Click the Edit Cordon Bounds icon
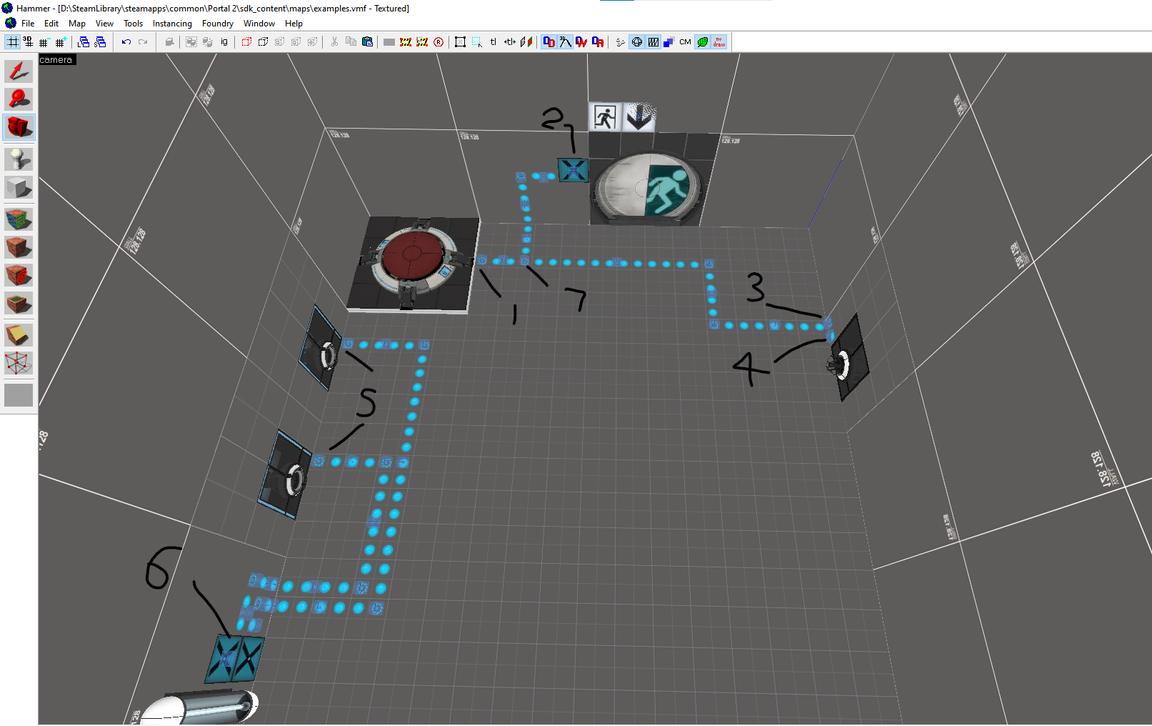The height and width of the screenshot is (726, 1152). (x=422, y=42)
